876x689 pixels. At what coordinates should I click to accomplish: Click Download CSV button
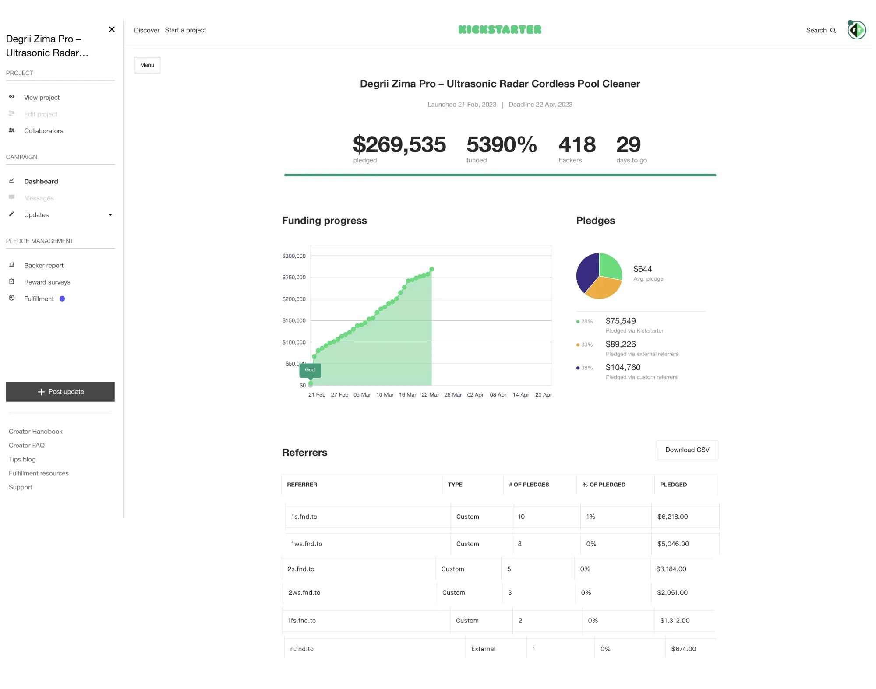[687, 450]
